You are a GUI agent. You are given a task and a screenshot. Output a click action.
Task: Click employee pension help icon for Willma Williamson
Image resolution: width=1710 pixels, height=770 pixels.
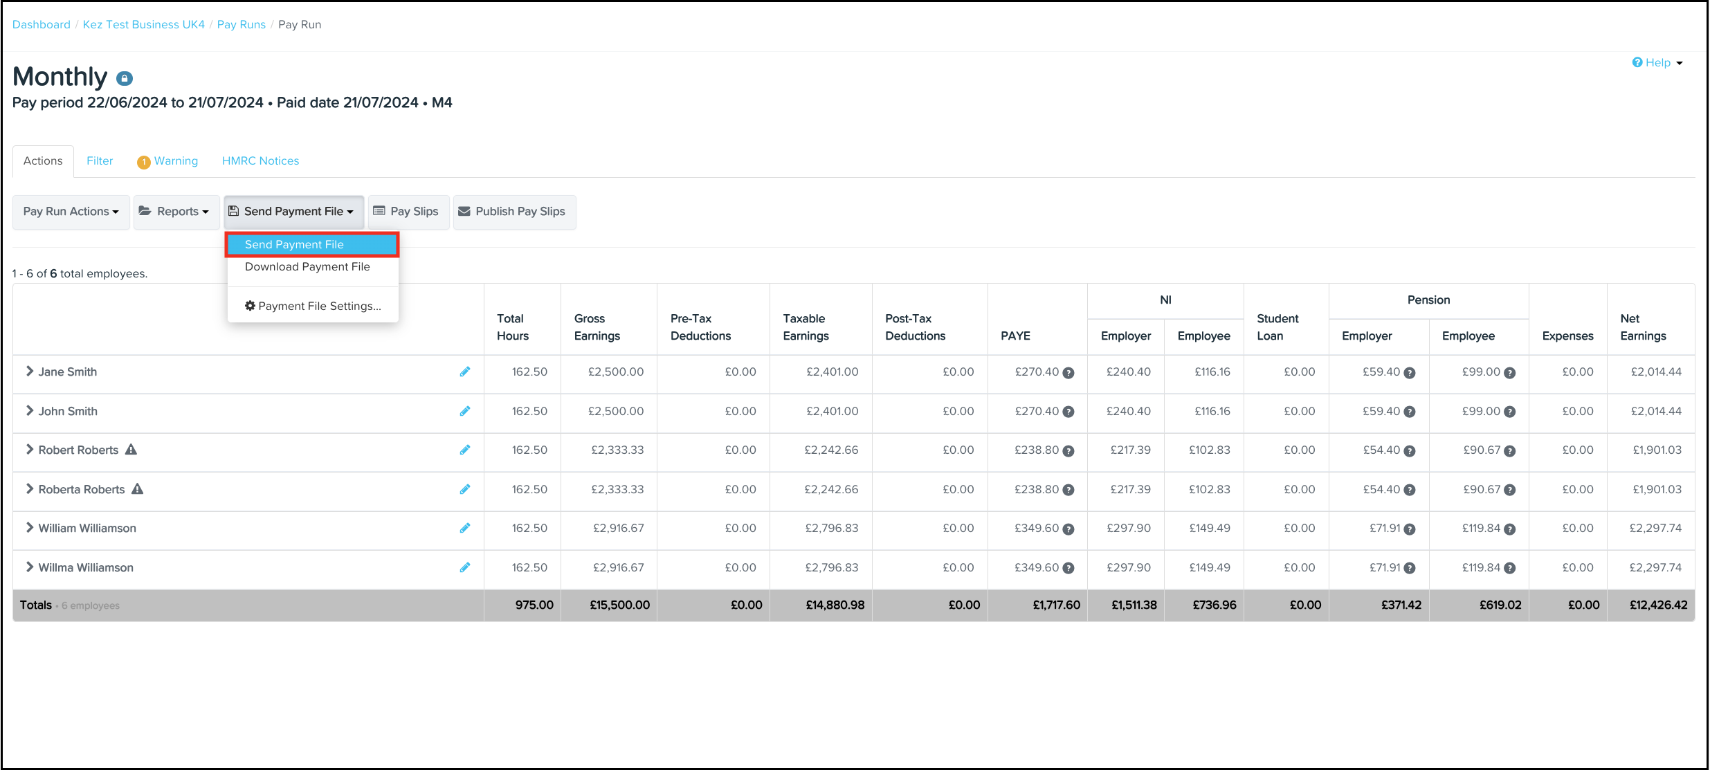[1510, 568]
